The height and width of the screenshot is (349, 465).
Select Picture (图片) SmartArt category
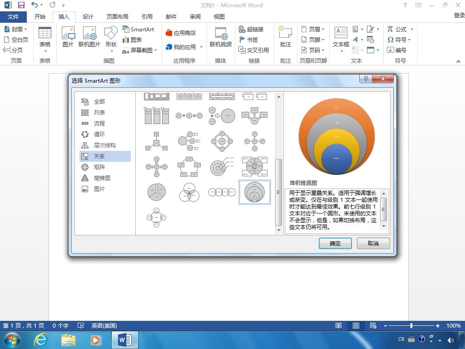(105, 189)
